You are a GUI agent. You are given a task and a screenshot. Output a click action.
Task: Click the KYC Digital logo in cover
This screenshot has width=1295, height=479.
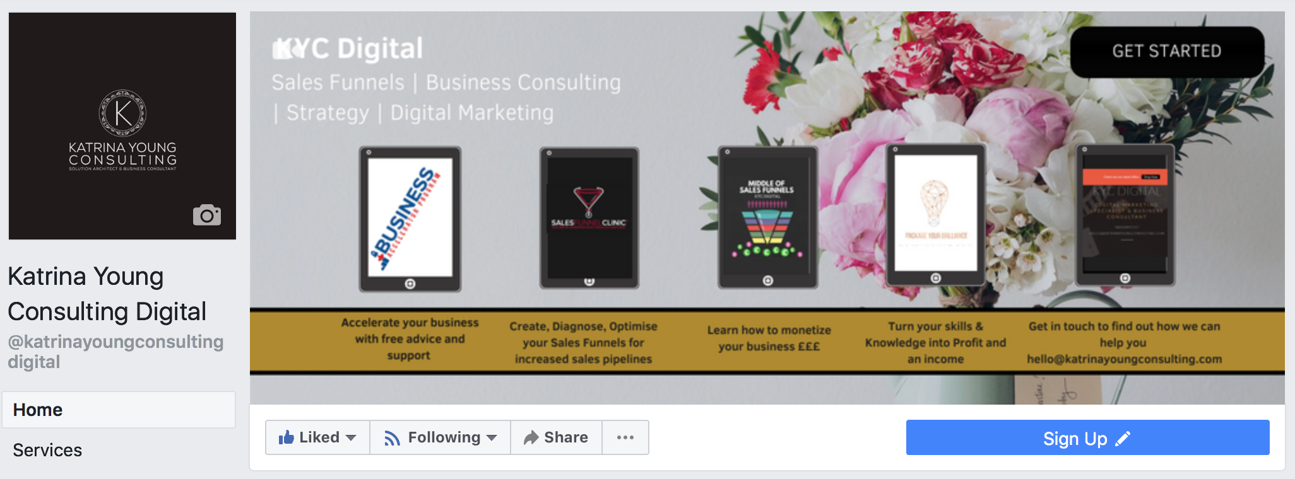(348, 49)
